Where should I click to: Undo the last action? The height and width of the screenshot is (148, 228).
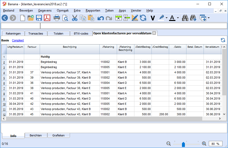coord(101,18)
